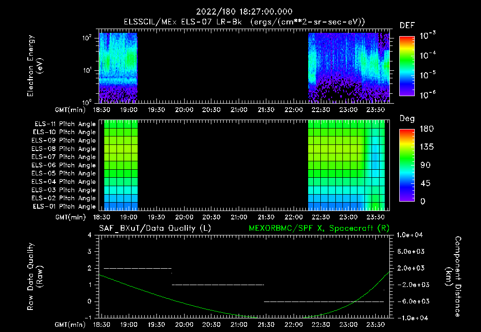Click the GMT(min) label under the spectrogram
The image size is (481, 332).
(x=70, y=110)
